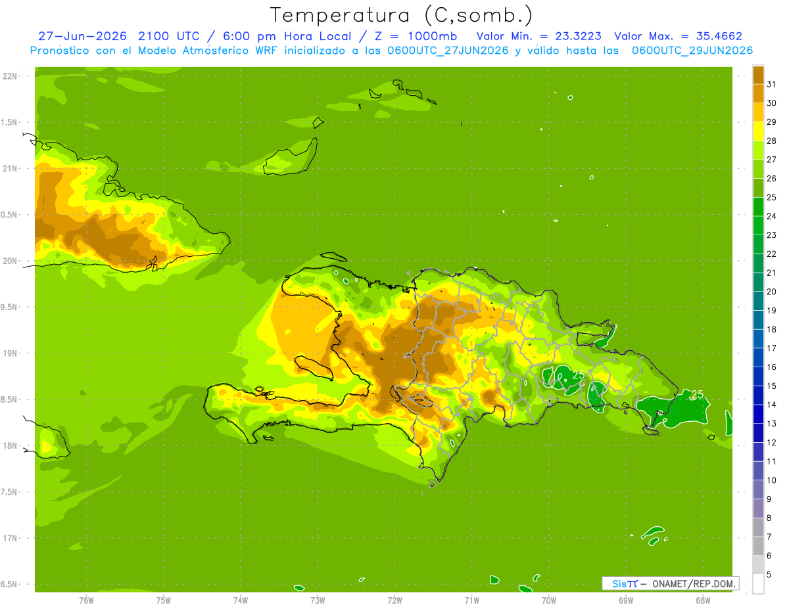Select the "27-Jun-2026" forecast date text
Image resolution: width=789 pixels, height=609 pixels.
pos(82,36)
